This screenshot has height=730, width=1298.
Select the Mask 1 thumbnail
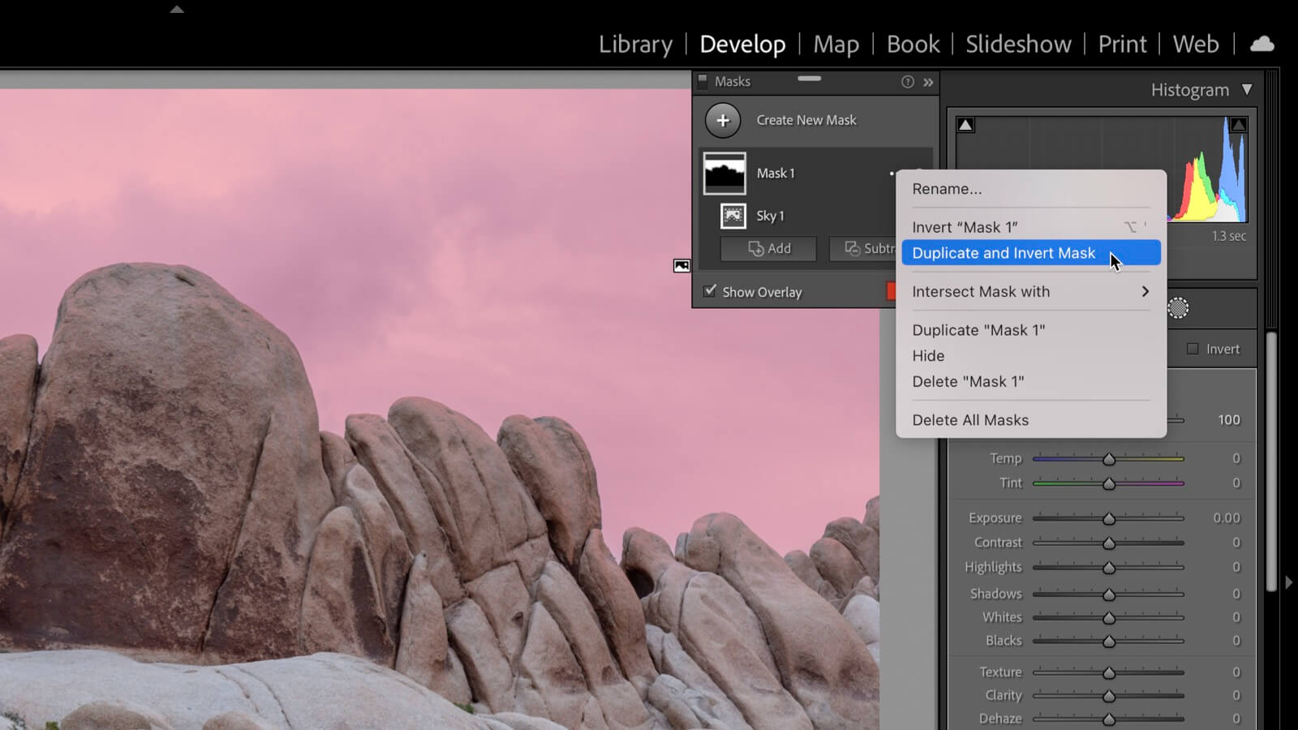724,174
